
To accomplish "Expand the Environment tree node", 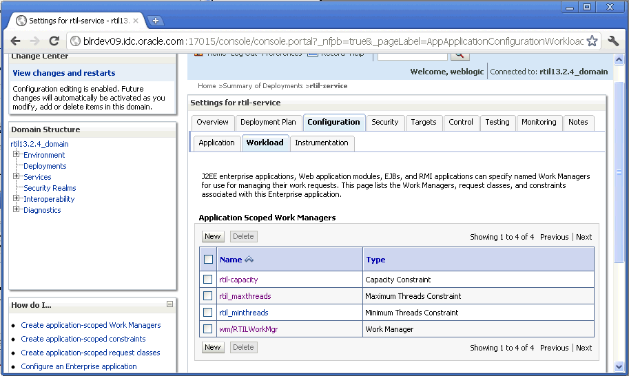I will pyautogui.click(x=16, y=154).
